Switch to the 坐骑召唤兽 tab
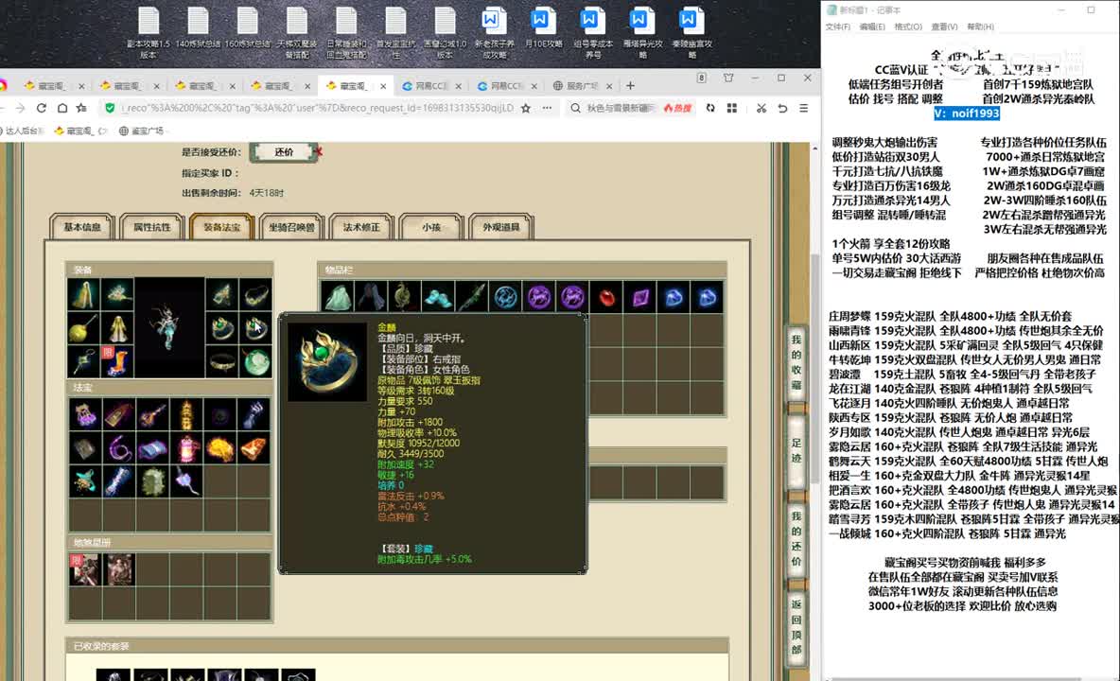 tap(291, 227)
